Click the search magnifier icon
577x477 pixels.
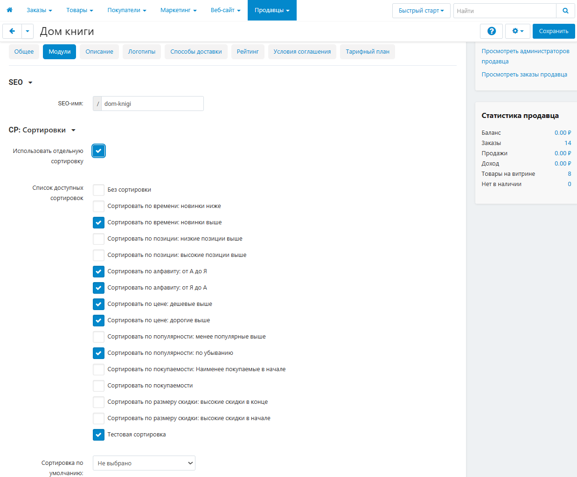click(565, 11)
